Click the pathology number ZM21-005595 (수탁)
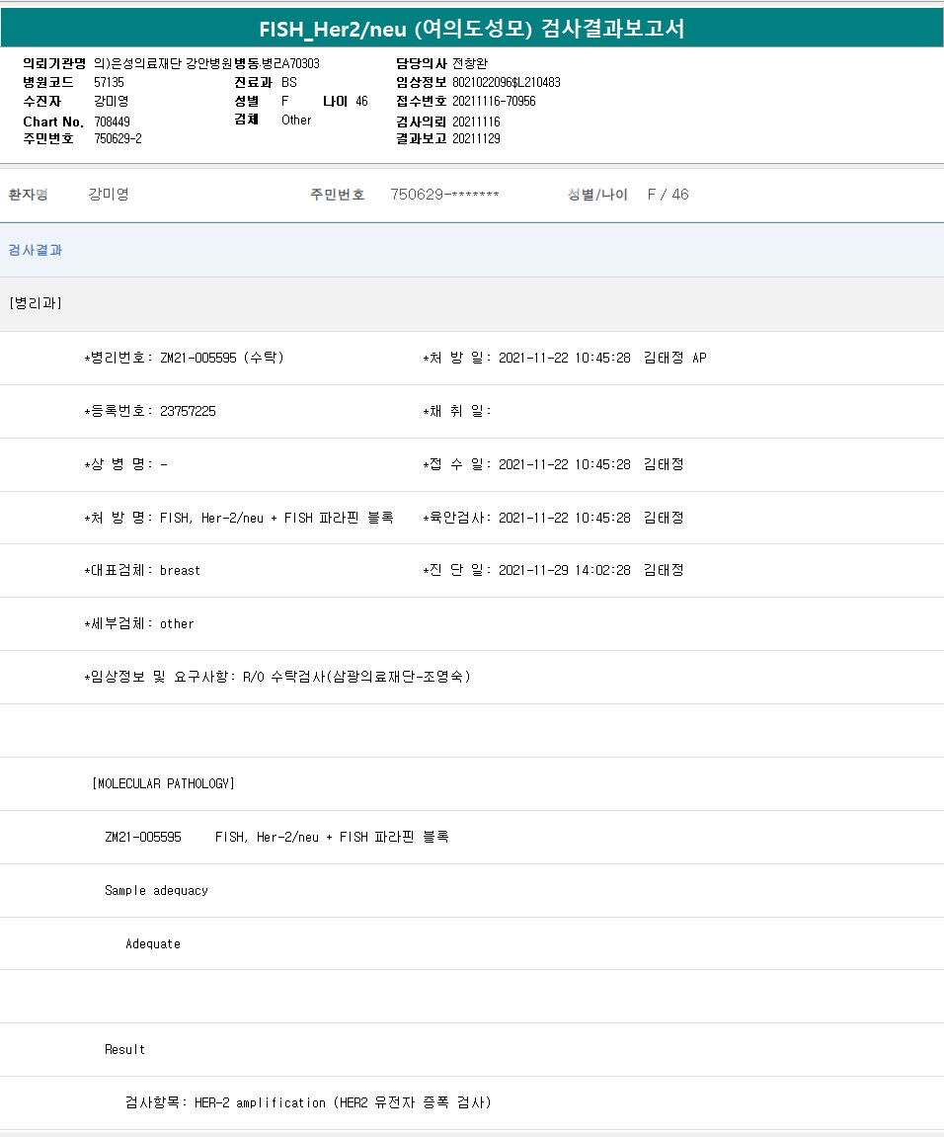 point(221,359)
